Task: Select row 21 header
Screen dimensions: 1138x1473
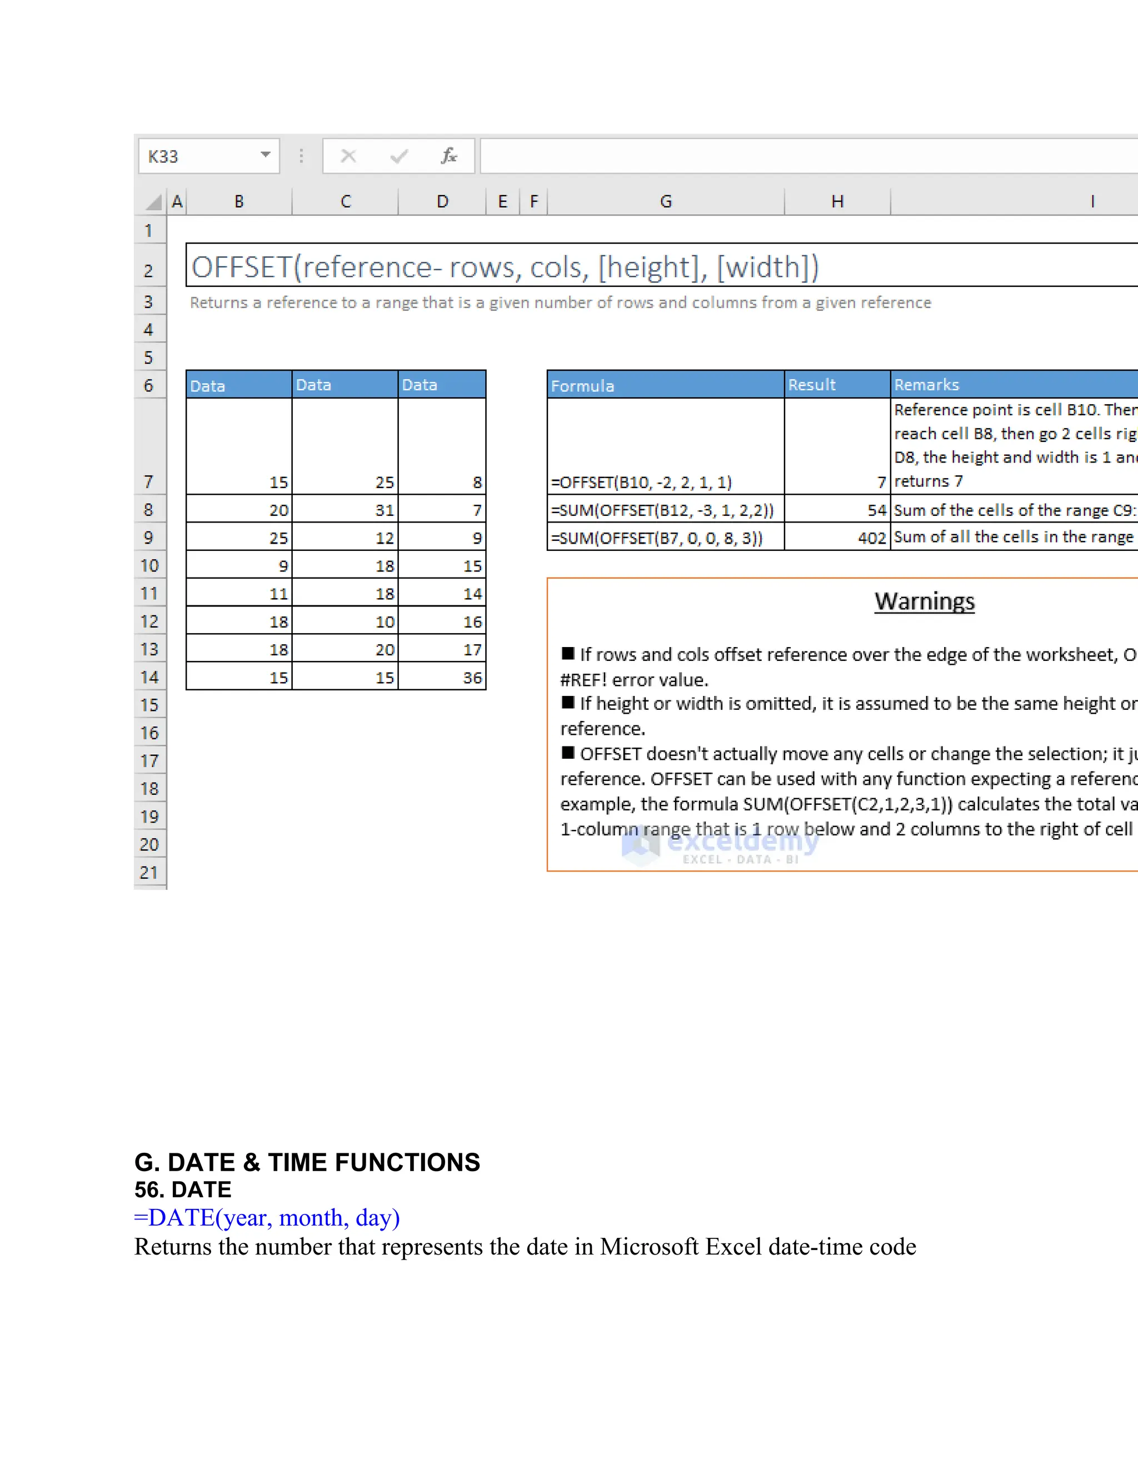Action: 149,873
